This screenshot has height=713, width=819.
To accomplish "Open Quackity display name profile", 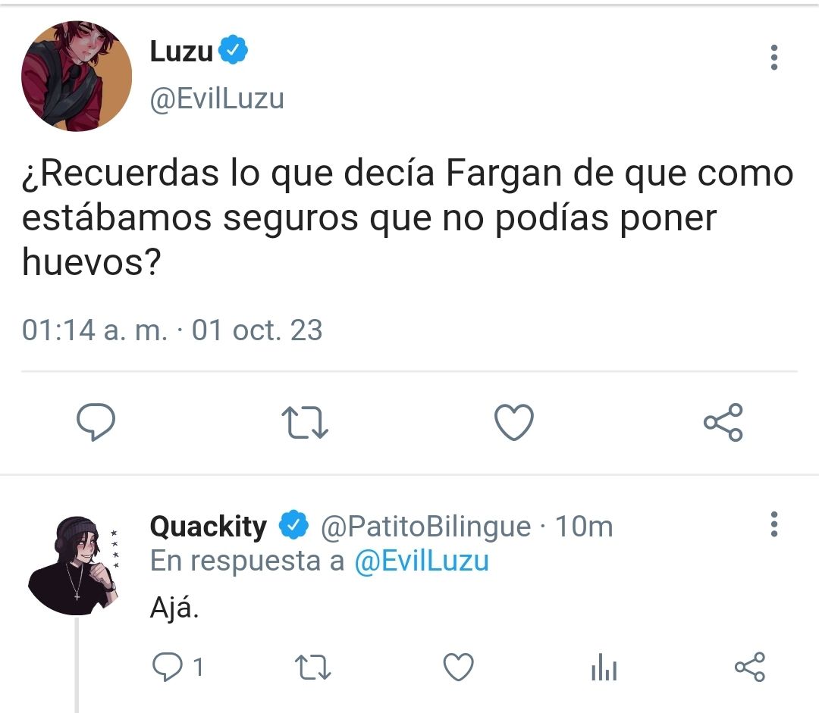I will (209, 526).
